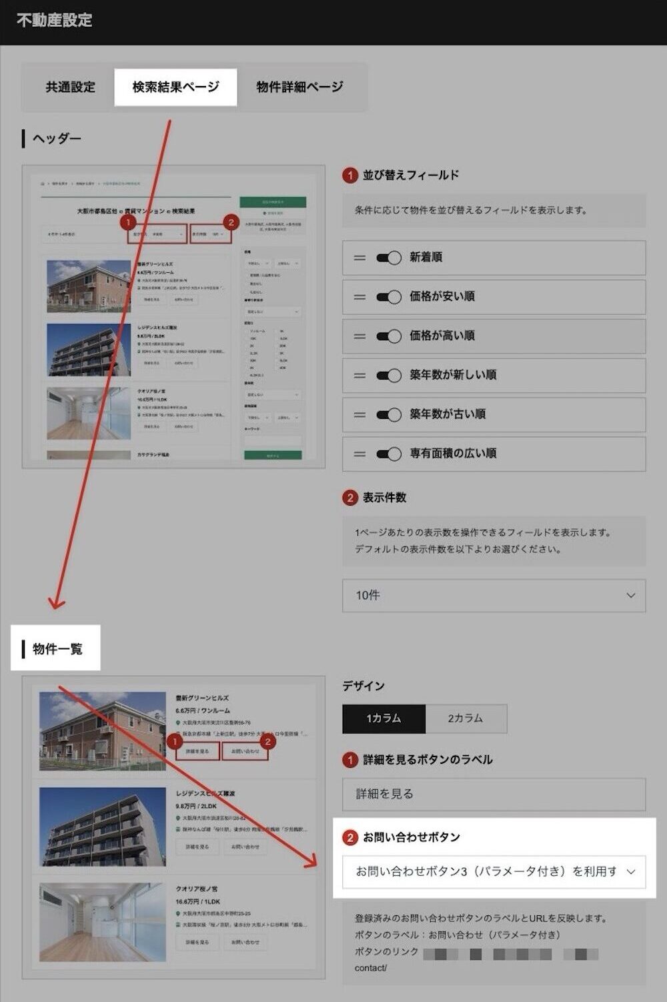Open the 検索結果ページ tab

coord(175,87)
